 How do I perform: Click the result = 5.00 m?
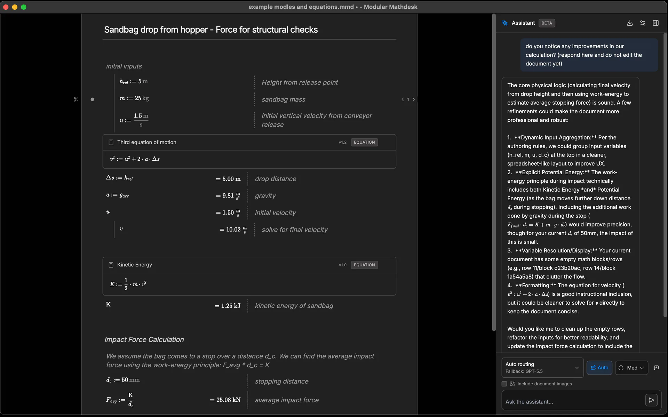pos(228,179)
